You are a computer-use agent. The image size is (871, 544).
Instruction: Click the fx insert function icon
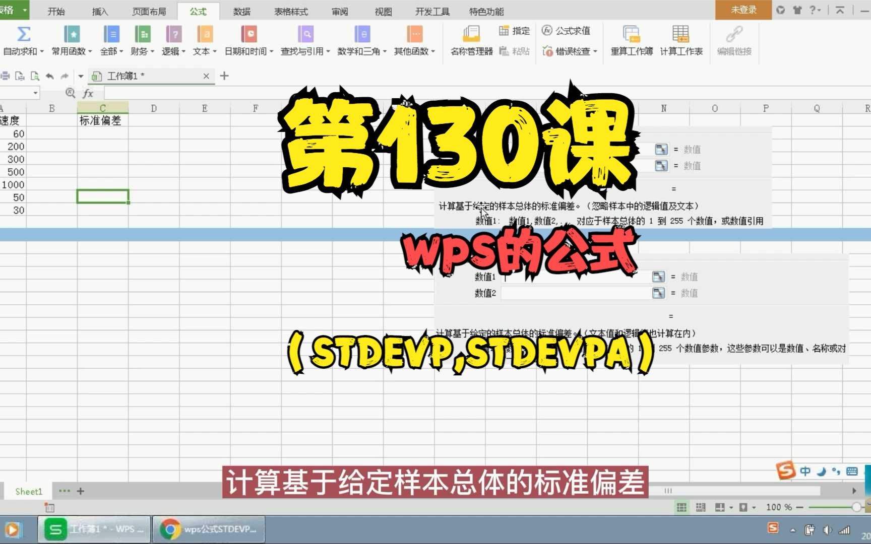(88, 93)
